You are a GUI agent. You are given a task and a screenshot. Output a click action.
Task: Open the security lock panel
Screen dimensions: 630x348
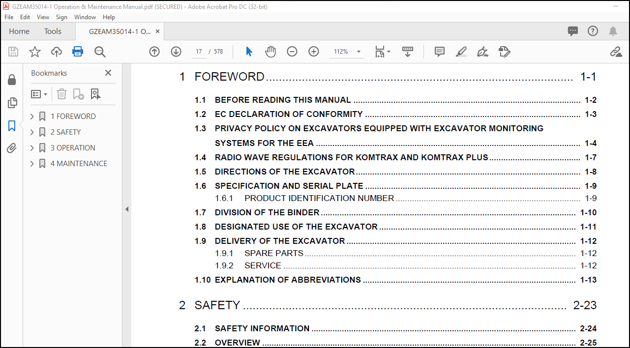pos(12,80)
